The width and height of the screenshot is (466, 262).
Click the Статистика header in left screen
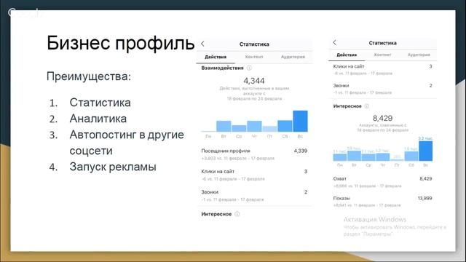pos(254,44)
